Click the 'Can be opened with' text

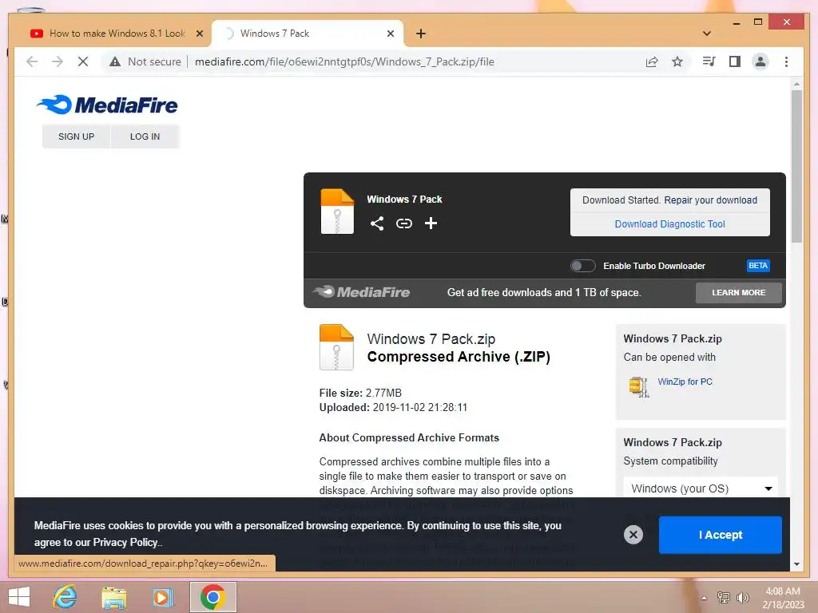pyautogui.click(x=669, y=357)
